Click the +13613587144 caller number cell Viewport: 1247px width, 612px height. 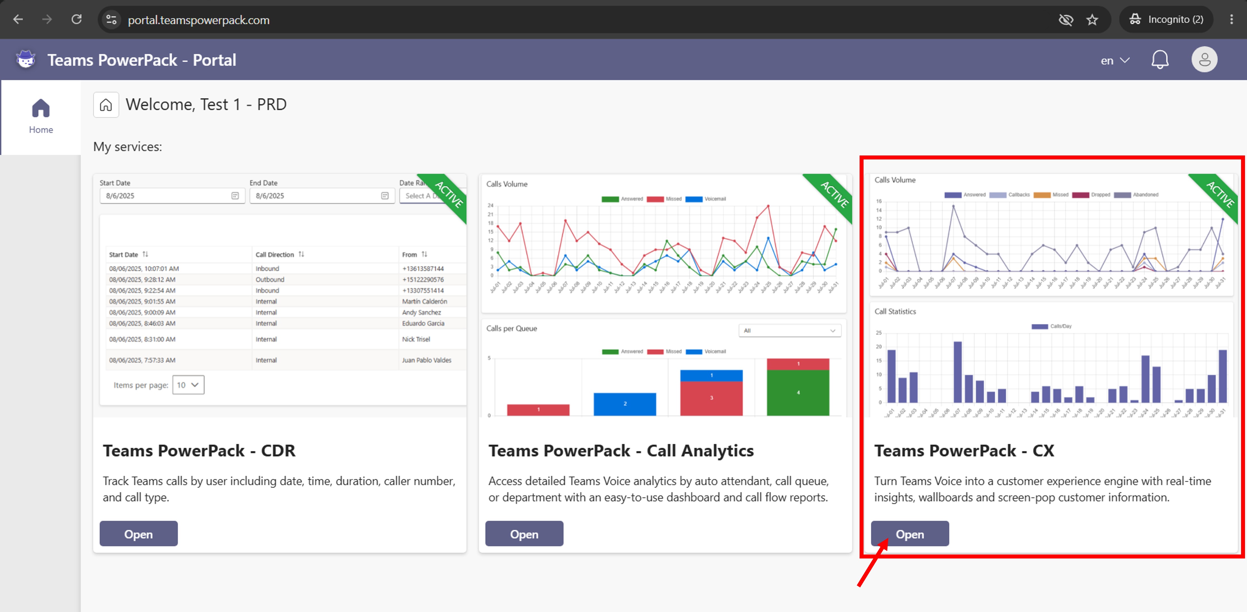tap(423, 268)
